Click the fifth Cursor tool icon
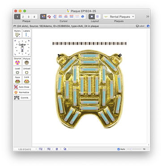The image size is (163, 168). [x=66, y=17]
